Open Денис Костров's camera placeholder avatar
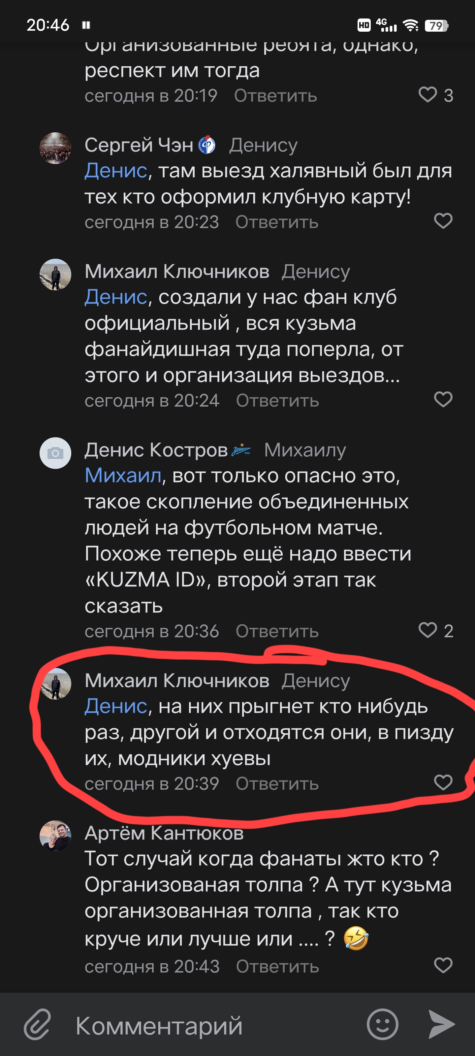The width and height of the screenshot is (475, 1056). (x=55, y=453)
